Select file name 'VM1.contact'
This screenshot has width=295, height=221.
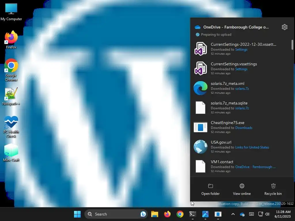222,162
